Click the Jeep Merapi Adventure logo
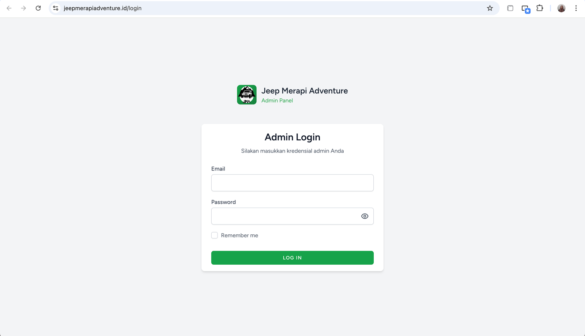585x336 pixels. point(247,95)
